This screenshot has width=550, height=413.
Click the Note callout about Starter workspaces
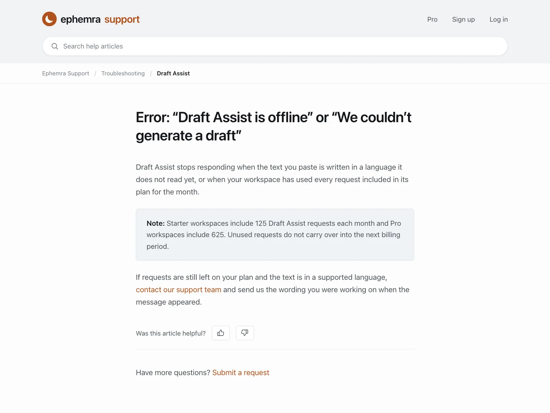tap(275, 235)
